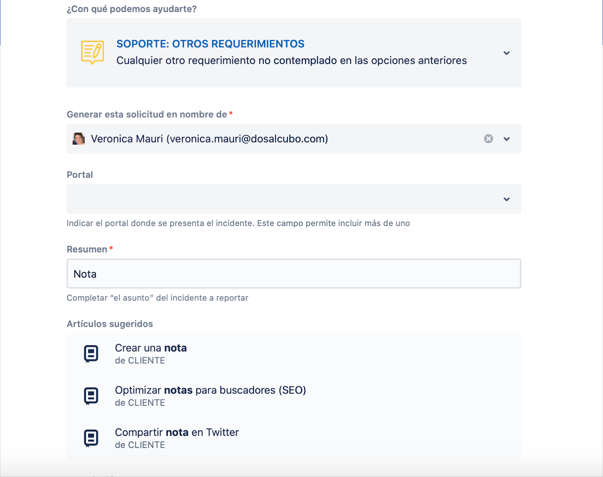Viewport: 603px width, 477px height.
Task: Click the article icon beside Compartir nota en Twitter
Action: coord(91,438)
